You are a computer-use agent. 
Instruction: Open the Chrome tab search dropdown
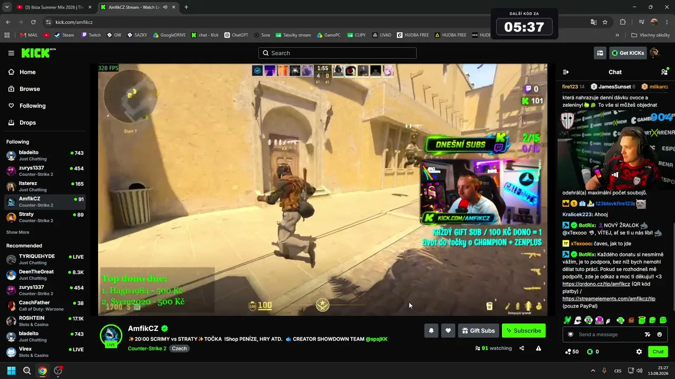[7, 7]
